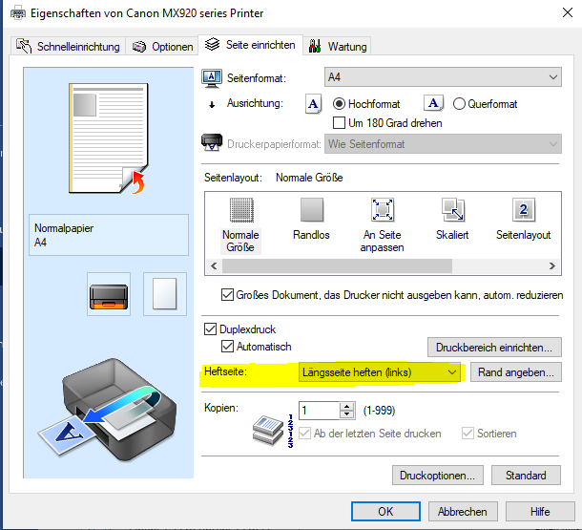Click the Wartung tools tab icon
Image resolution: width=582 pixels, height=530 pixels.
[315, 46]
